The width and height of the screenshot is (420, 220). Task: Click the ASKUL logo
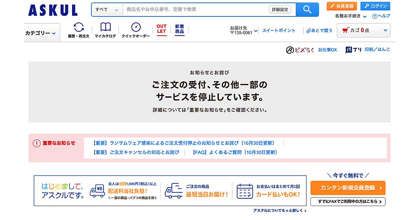coord(53,10)
